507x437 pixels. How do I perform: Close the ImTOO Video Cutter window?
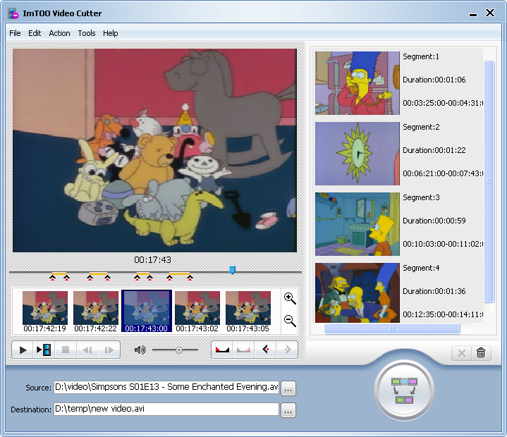point(490,13)
